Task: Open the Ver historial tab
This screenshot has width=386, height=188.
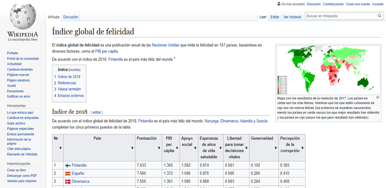Action: coord(292,17)
